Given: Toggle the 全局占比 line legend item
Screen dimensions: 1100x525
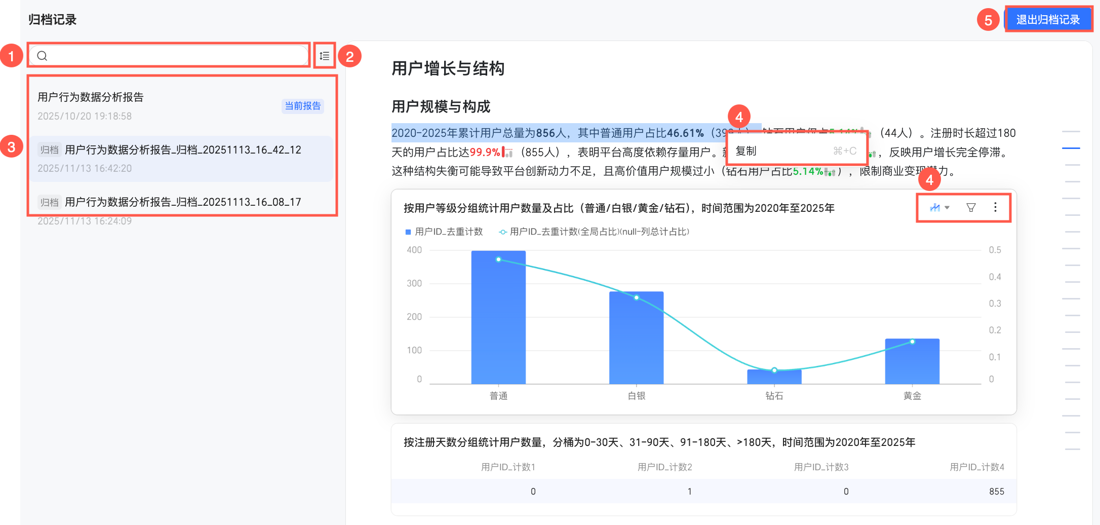Looking at the screenshot, I should tap(594, 232).
